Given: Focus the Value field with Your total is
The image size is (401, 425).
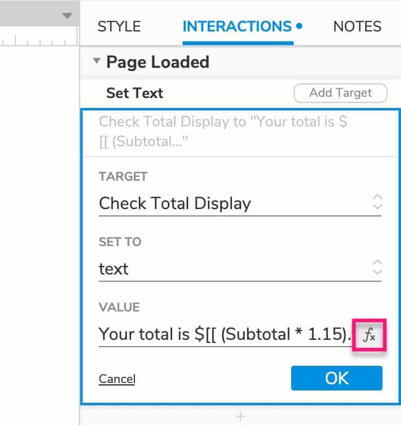Looking at the screenshot, I should coord(225,334).
